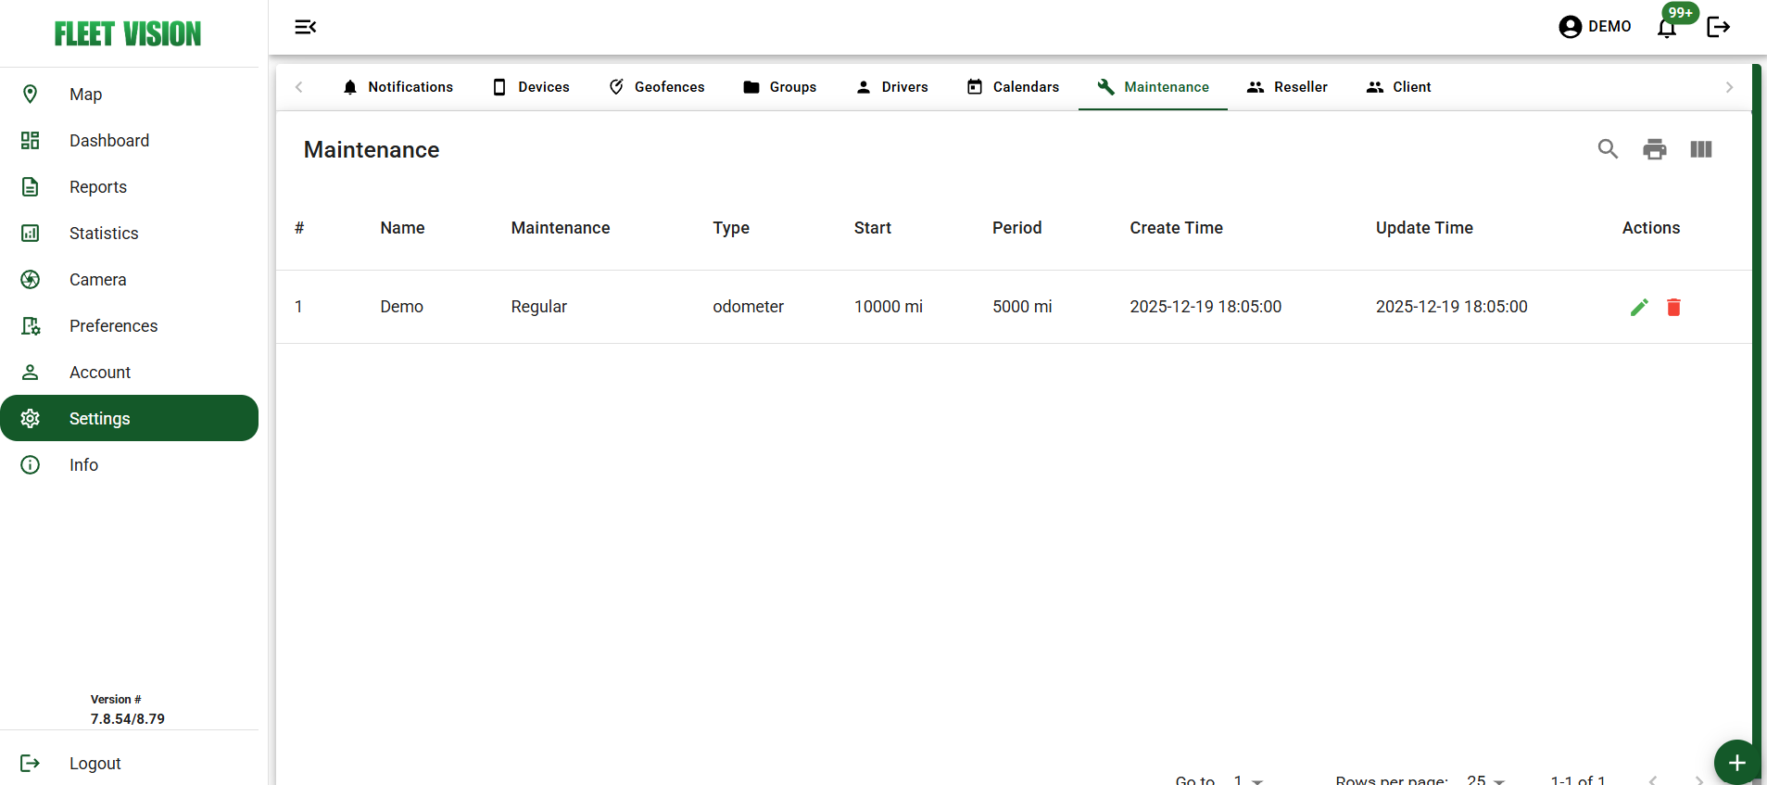Click the '5000 mi' period cell

point(1022,307)
